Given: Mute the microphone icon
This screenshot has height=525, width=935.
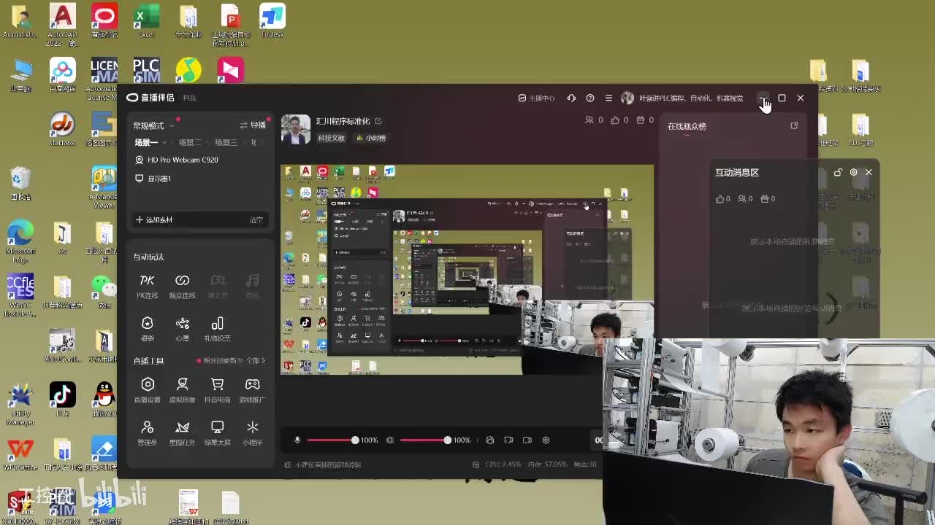Looking at the screenshot, I should 297,440.
